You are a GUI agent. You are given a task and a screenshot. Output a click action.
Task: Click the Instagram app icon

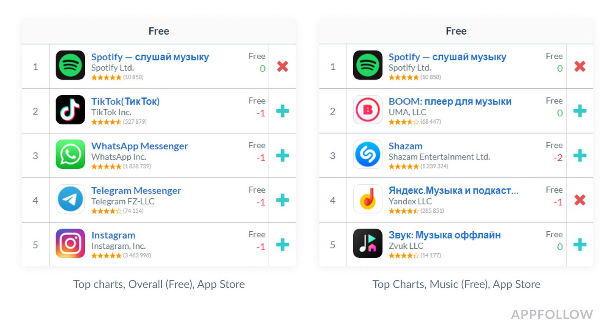[70, 244]
